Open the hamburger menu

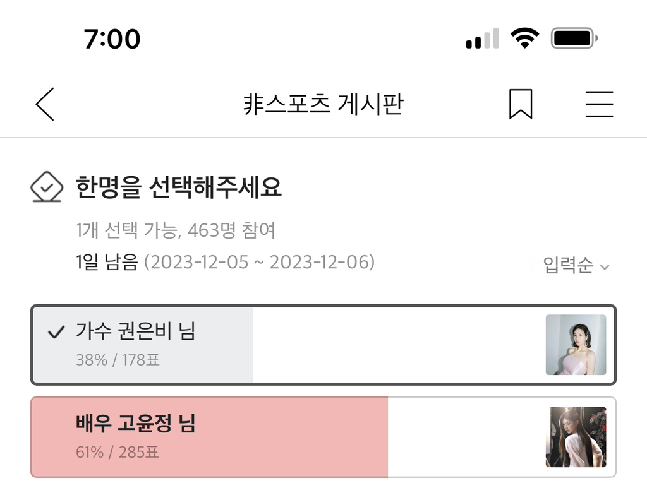[x=599, y=104]
